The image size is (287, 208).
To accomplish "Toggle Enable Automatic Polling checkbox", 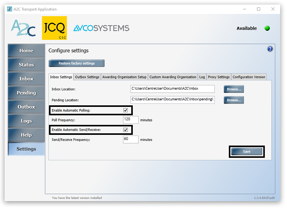I will point(126,110).
